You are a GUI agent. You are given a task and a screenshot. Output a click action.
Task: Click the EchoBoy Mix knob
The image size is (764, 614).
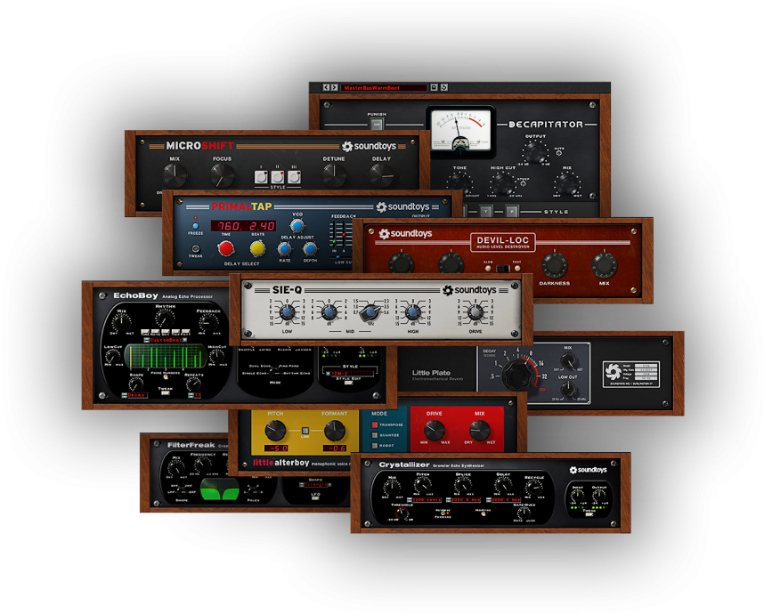[121, 322]
